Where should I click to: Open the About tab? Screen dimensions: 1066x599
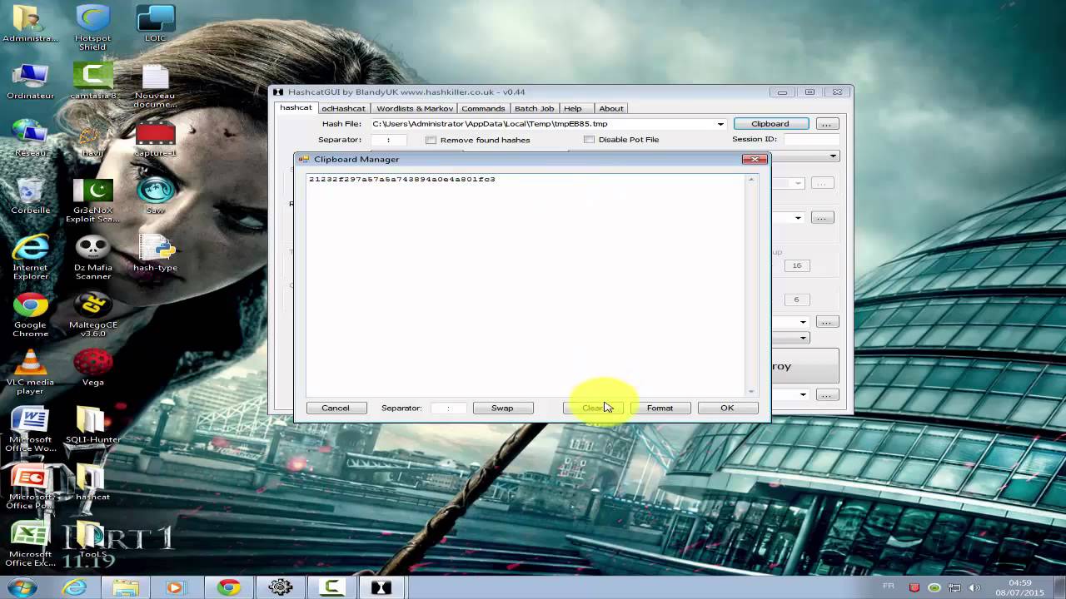click(610, 108)
